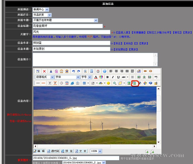Click the red X delete icon

44,71
